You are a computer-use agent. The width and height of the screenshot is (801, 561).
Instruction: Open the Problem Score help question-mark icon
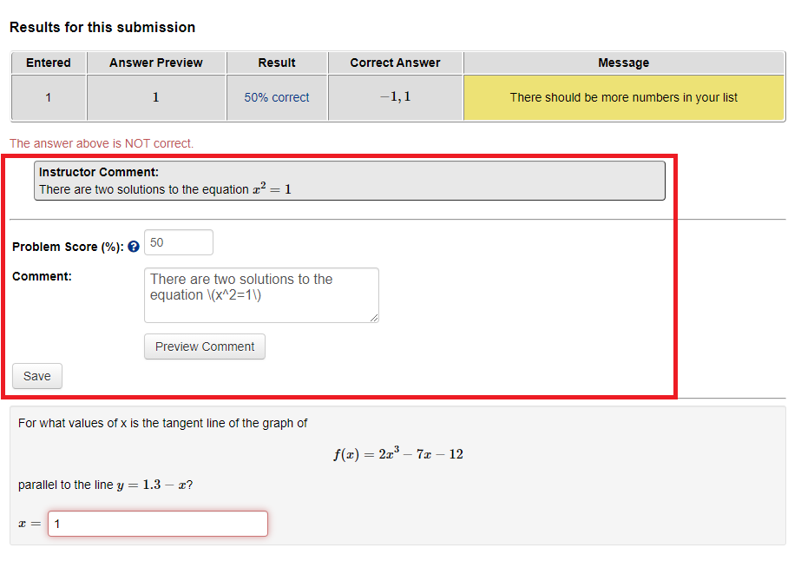coord(134,247)
